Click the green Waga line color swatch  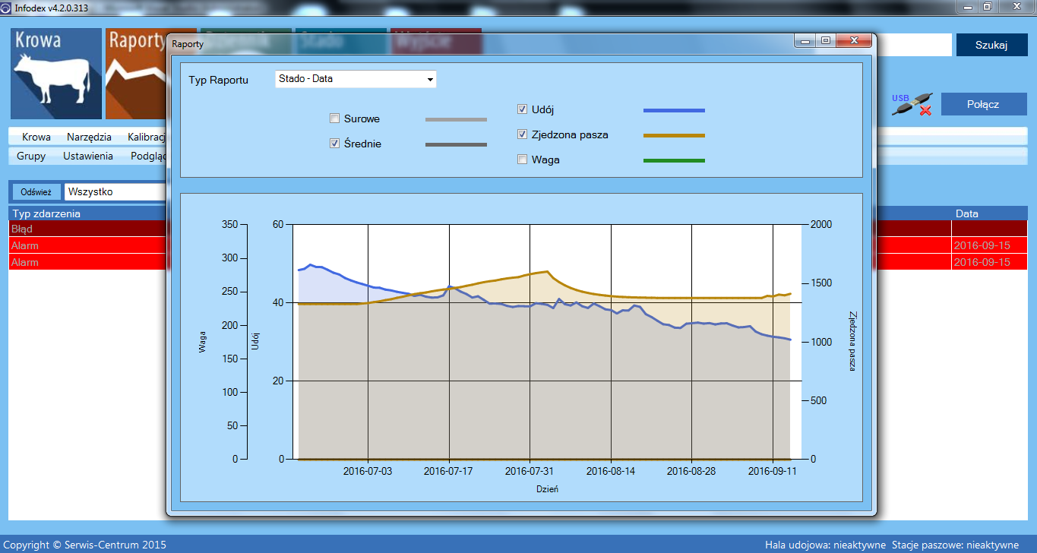tap(674, 160)
